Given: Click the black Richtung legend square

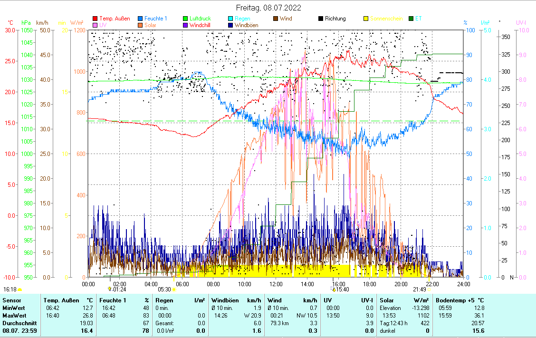Looking at the screenshot, I should click(x=321, y=19).
